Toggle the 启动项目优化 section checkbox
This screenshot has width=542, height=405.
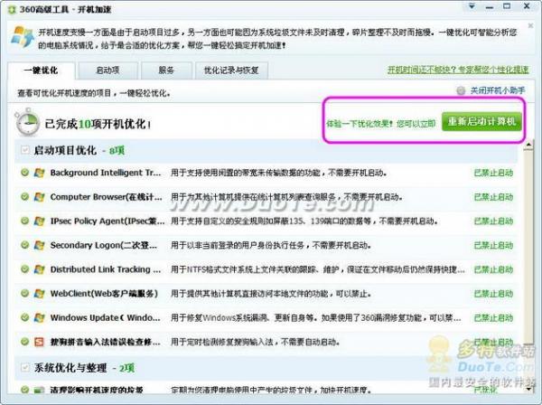tap(25, 150)
